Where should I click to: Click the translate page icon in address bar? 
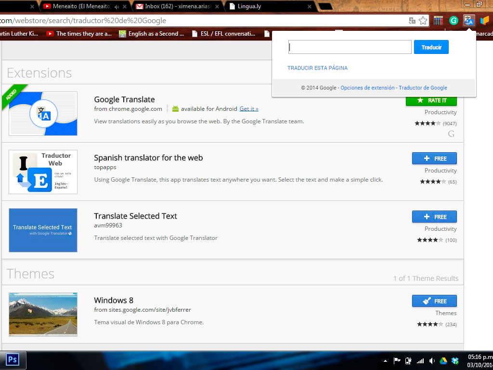tap(412, 21)
